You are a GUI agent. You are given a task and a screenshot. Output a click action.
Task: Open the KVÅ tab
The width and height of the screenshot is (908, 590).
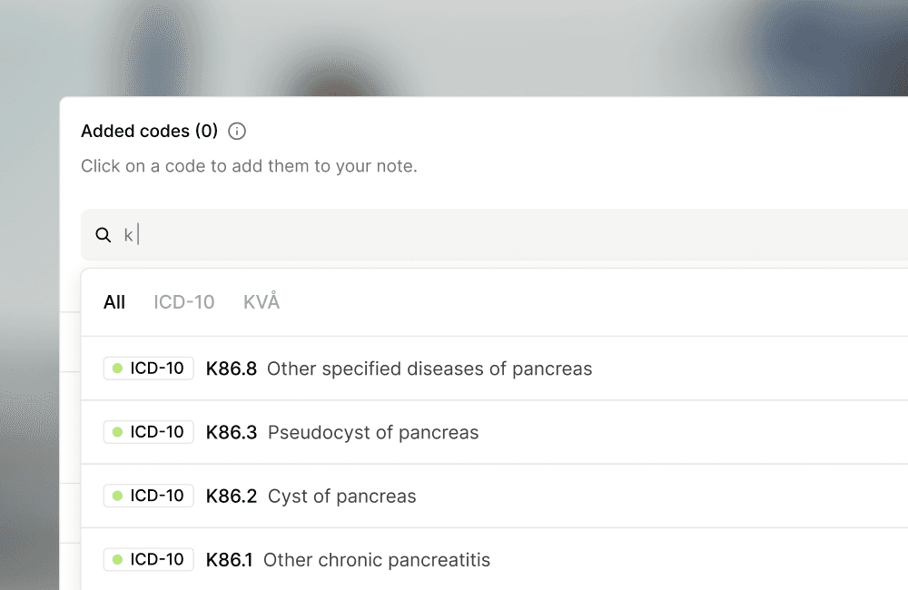click(x=262, y=302)
